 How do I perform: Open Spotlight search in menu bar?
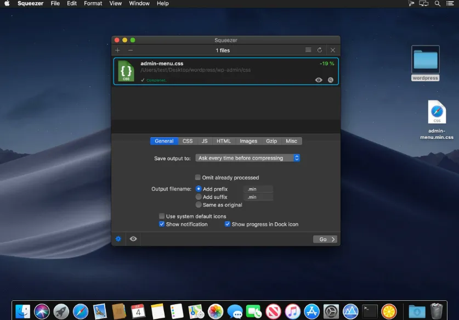[437, 3]
